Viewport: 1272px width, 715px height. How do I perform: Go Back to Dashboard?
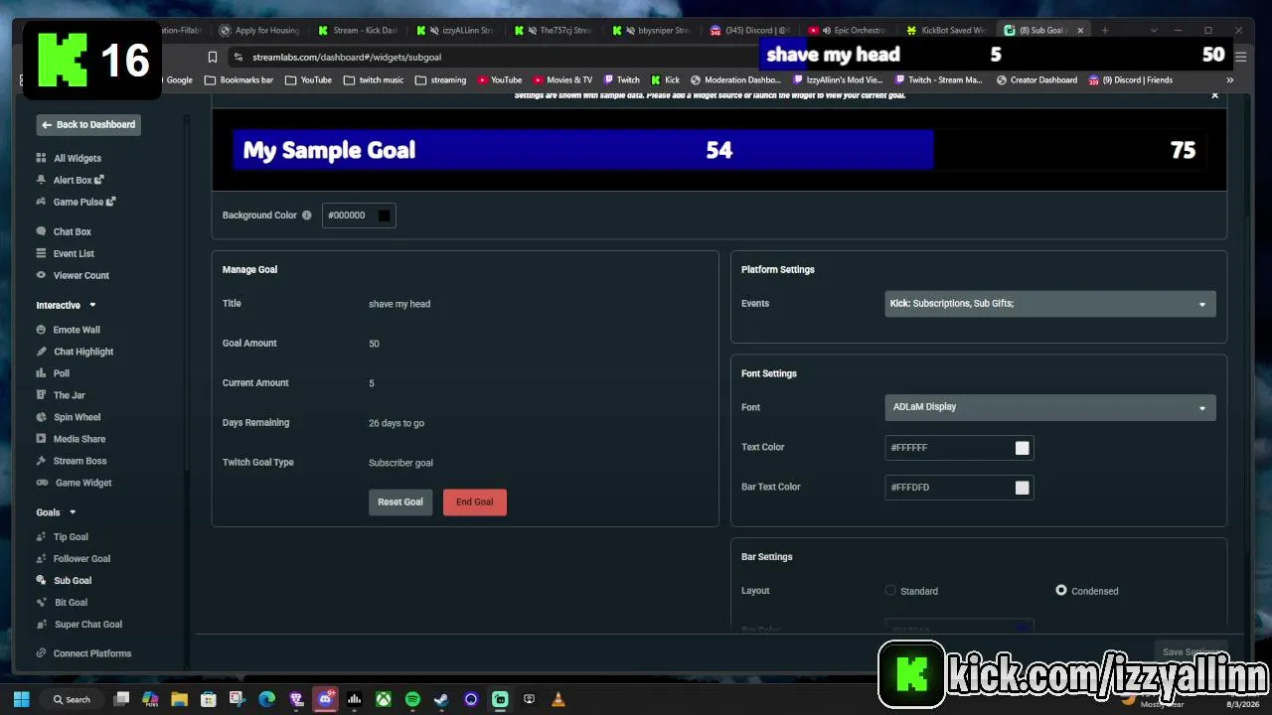point(88,125)
